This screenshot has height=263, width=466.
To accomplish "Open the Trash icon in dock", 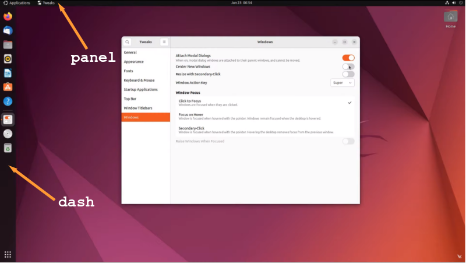I will coord(8,148).
